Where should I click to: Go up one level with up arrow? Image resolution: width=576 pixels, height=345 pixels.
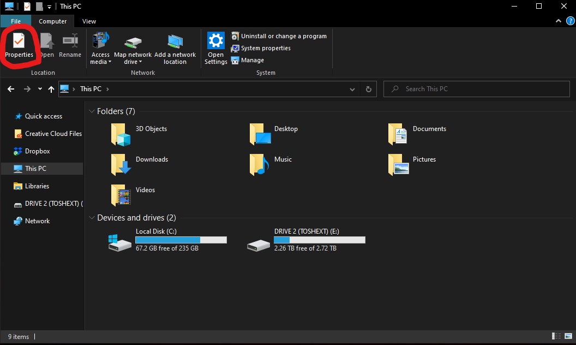point(51,89)
